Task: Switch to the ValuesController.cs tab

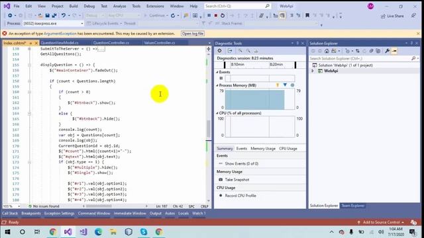Action: tap(159, 43)
